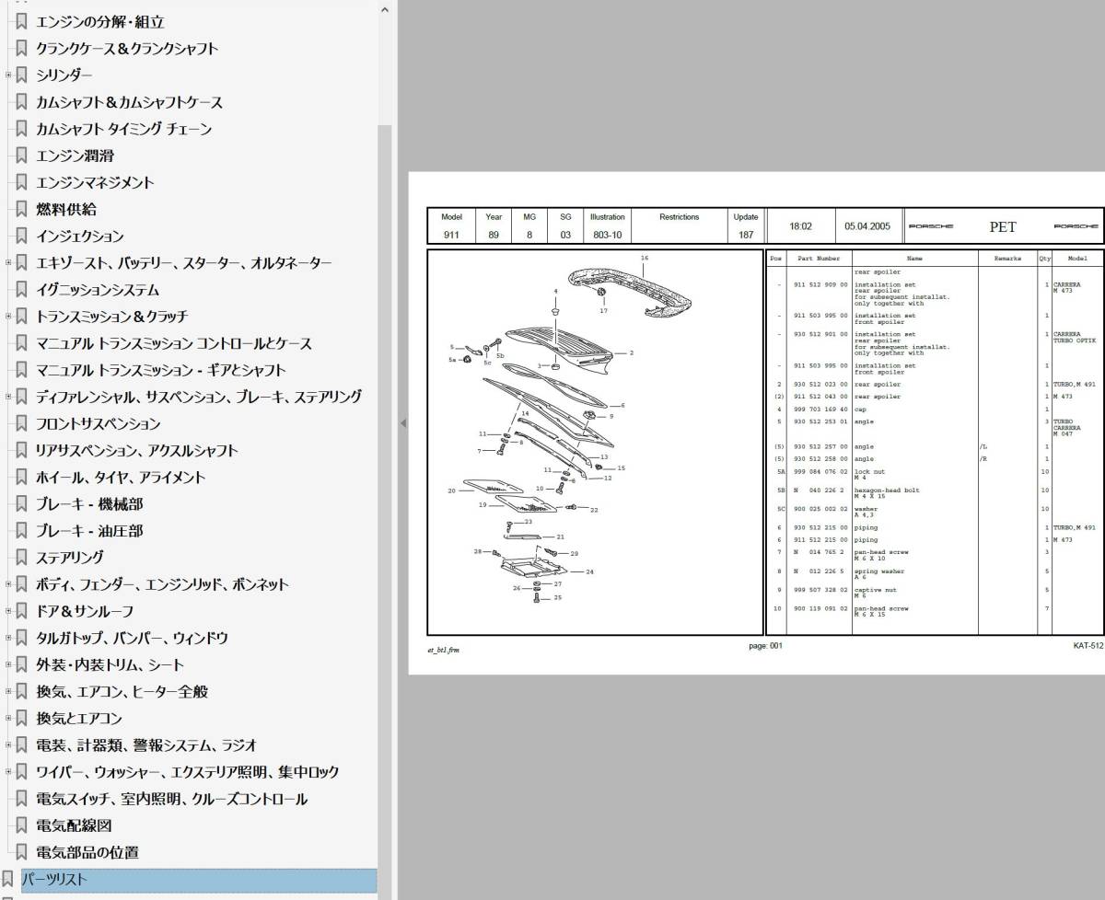1105x900 pixels.
Task: Click bookmark icon for ステアリング
Action: [22, 557]
